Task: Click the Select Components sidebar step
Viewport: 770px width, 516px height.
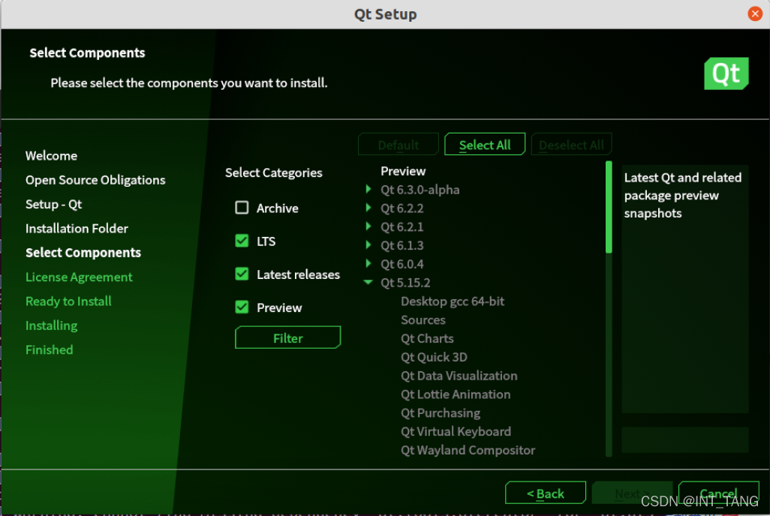Action: click(x=83, y=252)
